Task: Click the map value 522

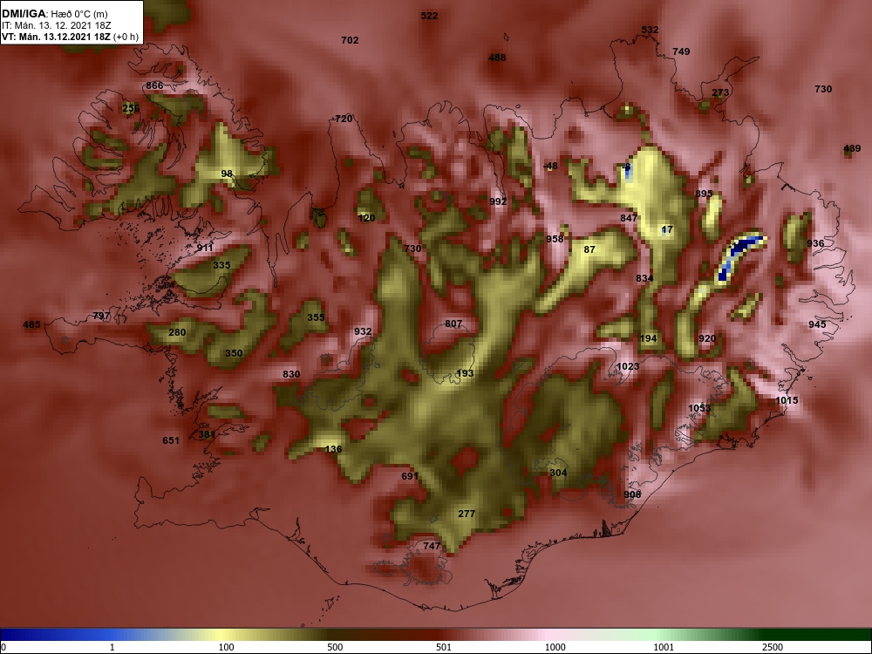Action: [429, 16]
